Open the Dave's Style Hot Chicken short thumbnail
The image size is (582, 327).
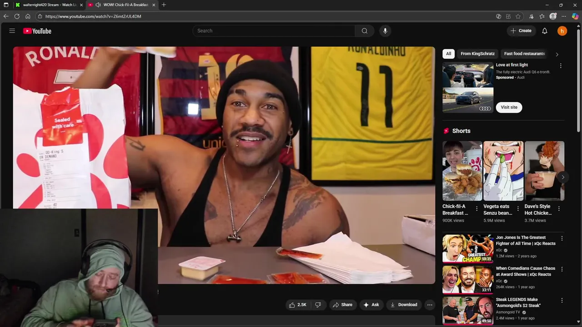point(544,171)
